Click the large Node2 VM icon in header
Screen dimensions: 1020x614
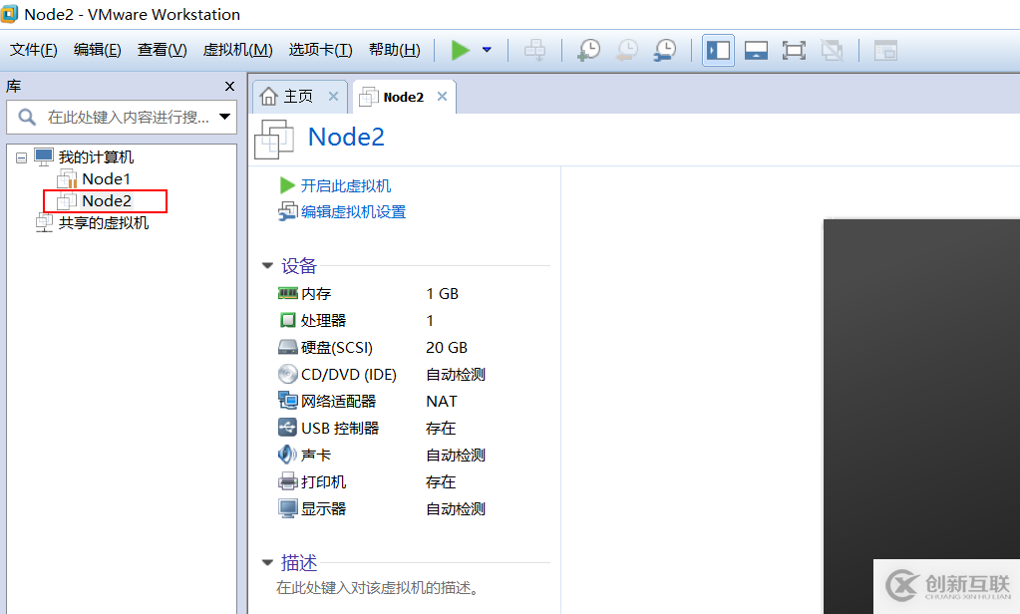(274, 139)
